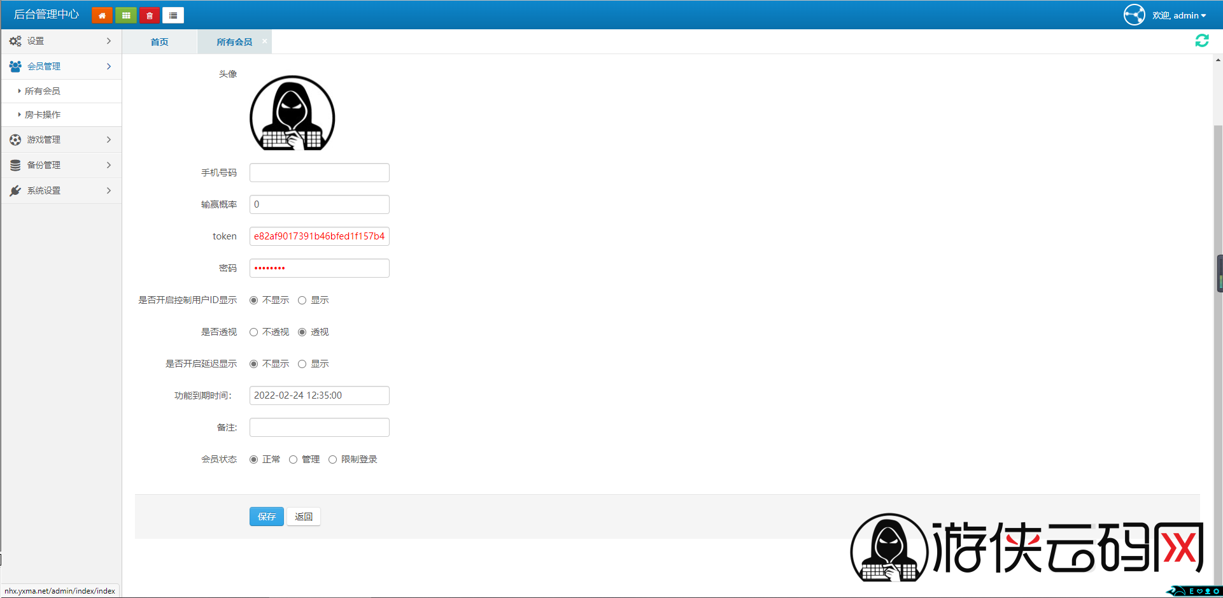Select 显示 for 控制用户ID显示
Viewport: 1223px width, 598px height.
point(302,300)
